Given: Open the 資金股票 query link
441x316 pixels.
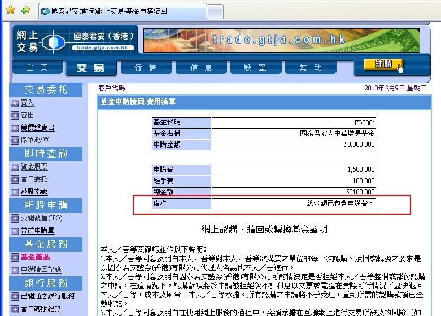Looking at the screenshot, I should (x=34, y=167).
